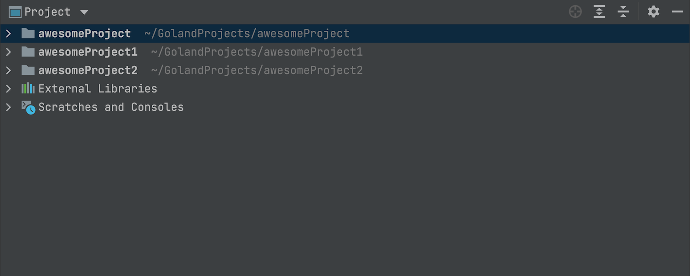This screenshot has height=276, width=690.
Task: Expand the External Libraries node
Action: point(8,88)
